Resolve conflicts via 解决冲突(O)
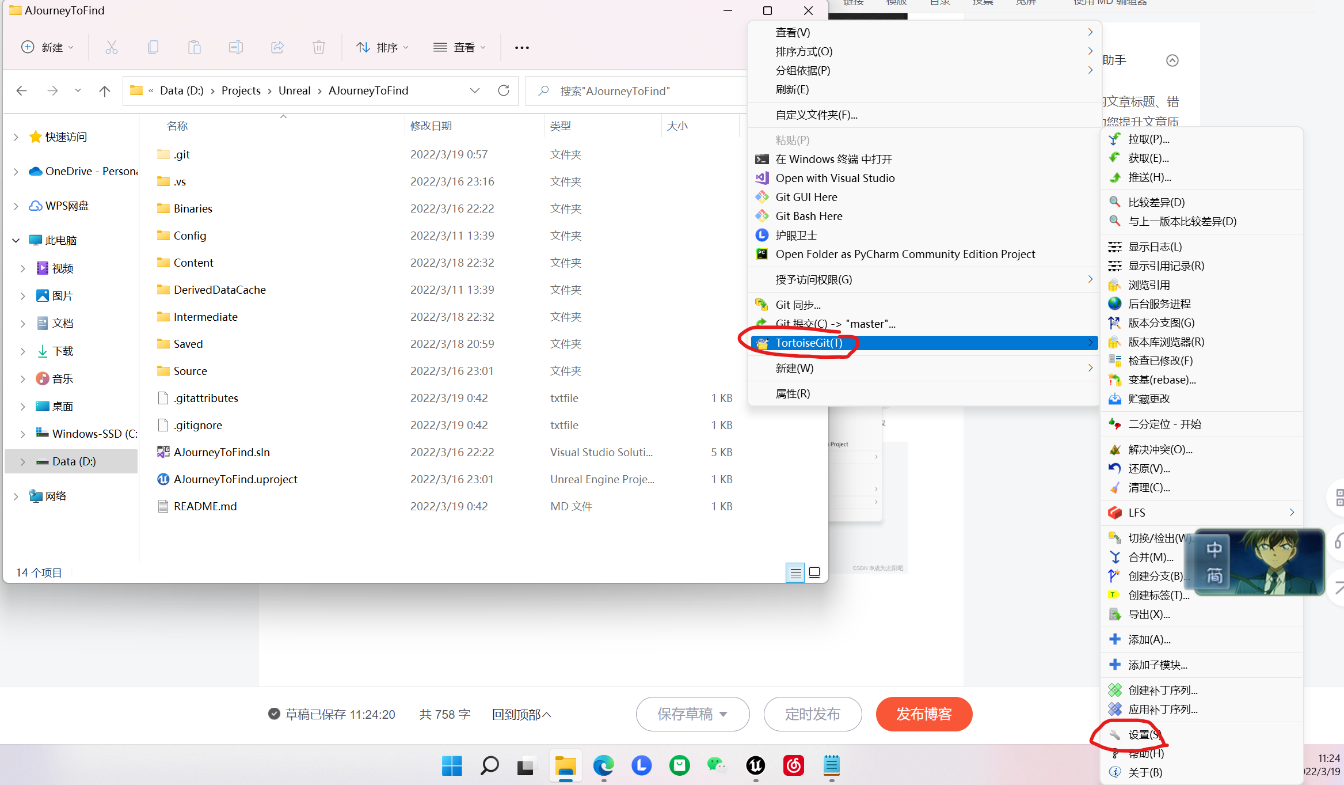The height and width of the screenshot is (785, 1344). [x=1158, y=449]
